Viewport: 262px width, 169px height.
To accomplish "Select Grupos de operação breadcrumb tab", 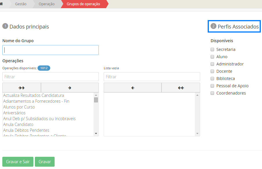I will click(83, 4).
